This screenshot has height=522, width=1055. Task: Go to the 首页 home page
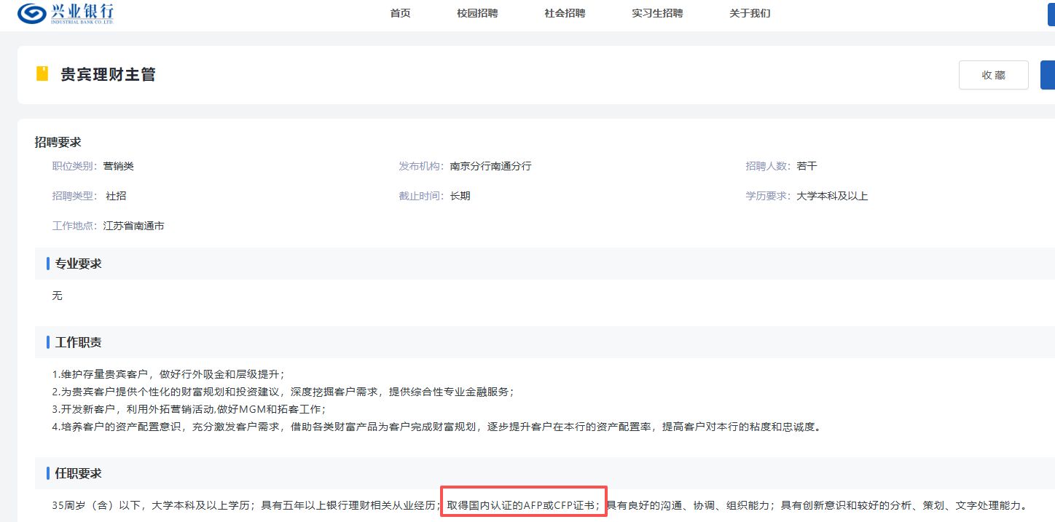click(400, 13)
